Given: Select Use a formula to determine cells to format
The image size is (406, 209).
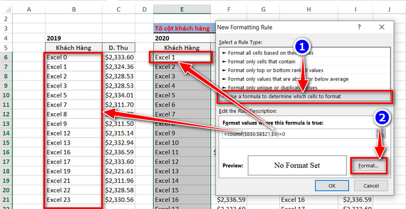Looking at the screenshot, I should [304, 96].
